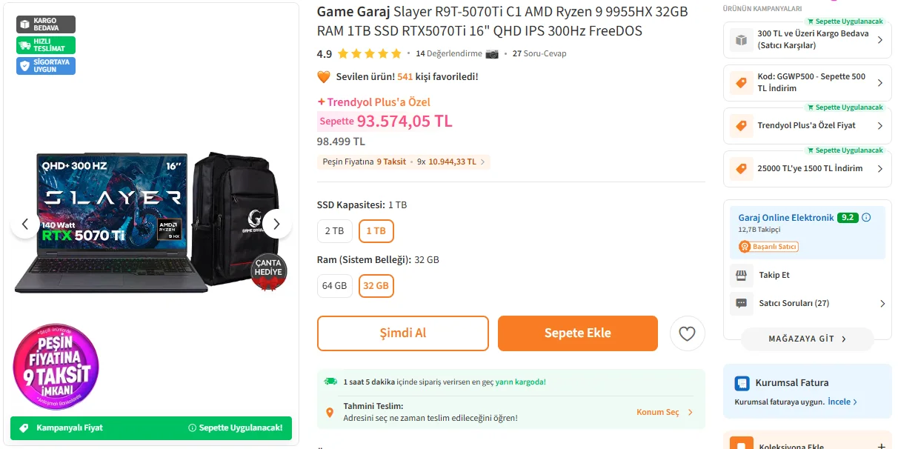Image resolution: width=898 pixels, height=449 pixels.
Task: Open the Konum Seç location link
Action: click(664, 412)
